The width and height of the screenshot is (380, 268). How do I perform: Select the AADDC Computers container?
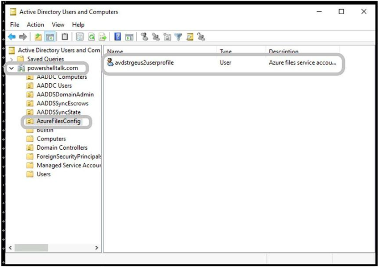point(62,77)
